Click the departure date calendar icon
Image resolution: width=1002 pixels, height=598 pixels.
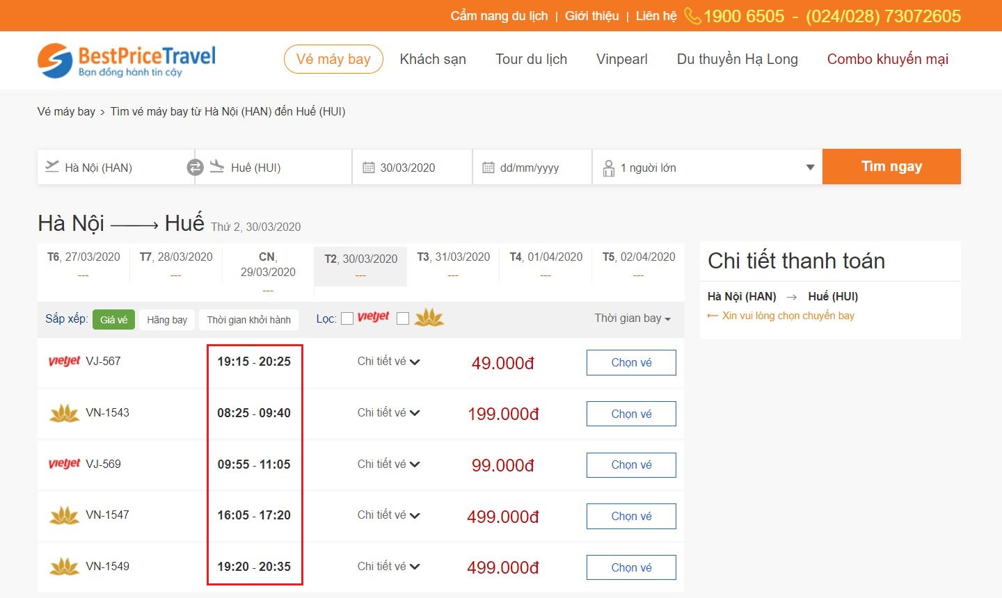tap(369, 168)
